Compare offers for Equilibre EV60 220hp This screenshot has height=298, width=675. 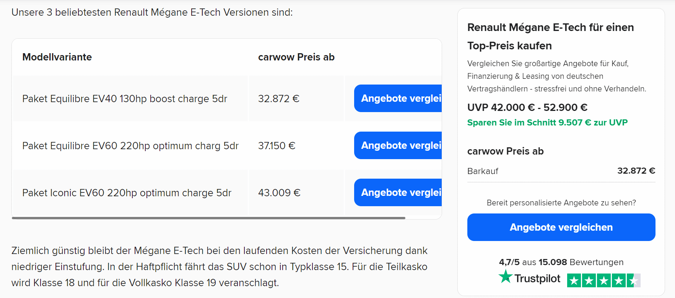[398, 145]
